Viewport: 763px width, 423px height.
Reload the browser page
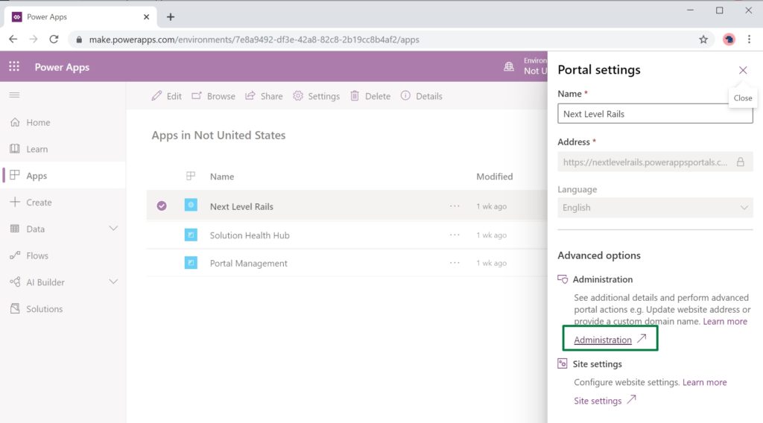point(54,39)
